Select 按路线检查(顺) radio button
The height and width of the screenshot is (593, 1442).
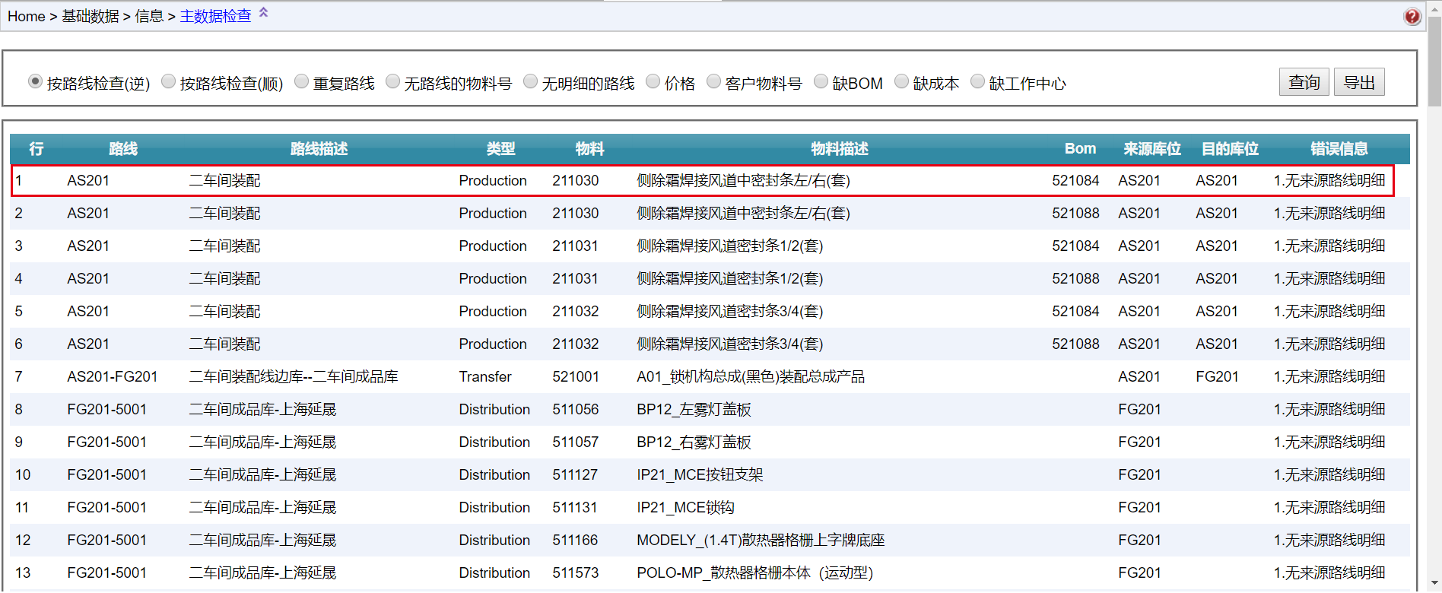click(x=169, y=81)
